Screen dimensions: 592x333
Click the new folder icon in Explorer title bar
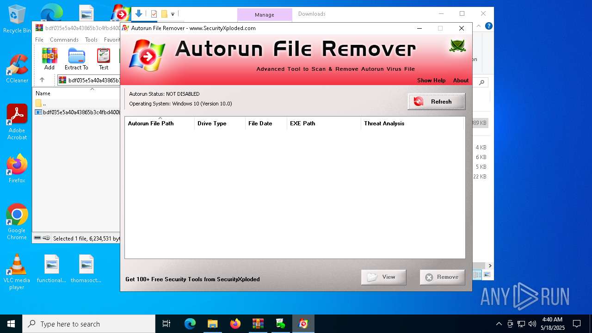164,14
